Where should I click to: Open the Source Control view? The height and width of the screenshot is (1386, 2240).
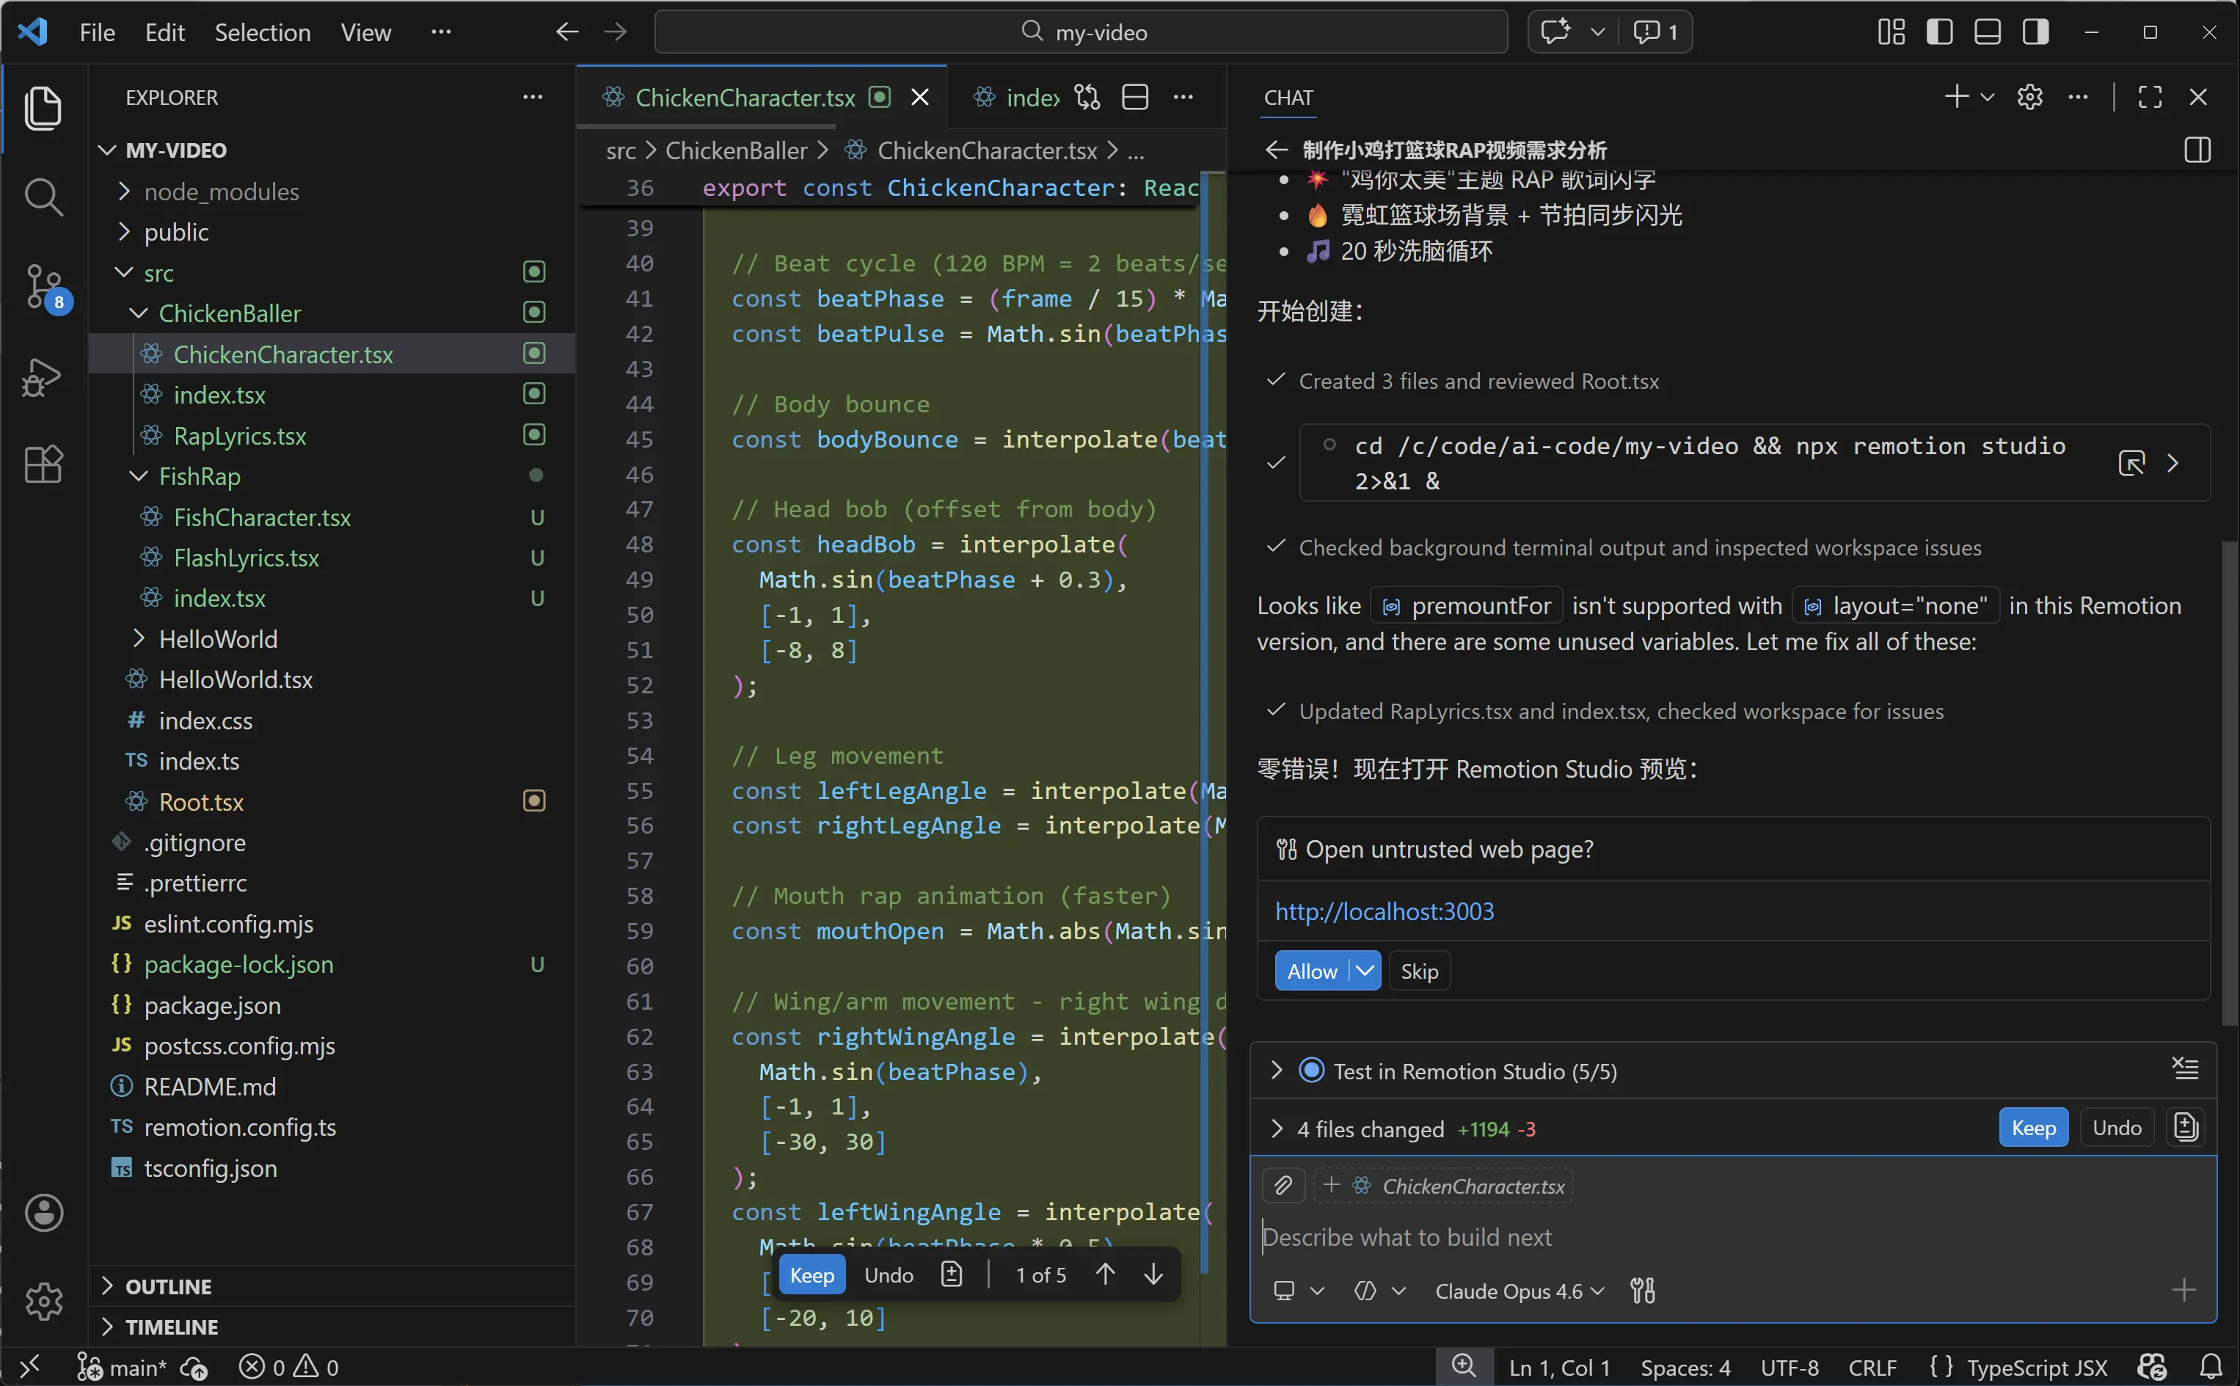(43, 286)
